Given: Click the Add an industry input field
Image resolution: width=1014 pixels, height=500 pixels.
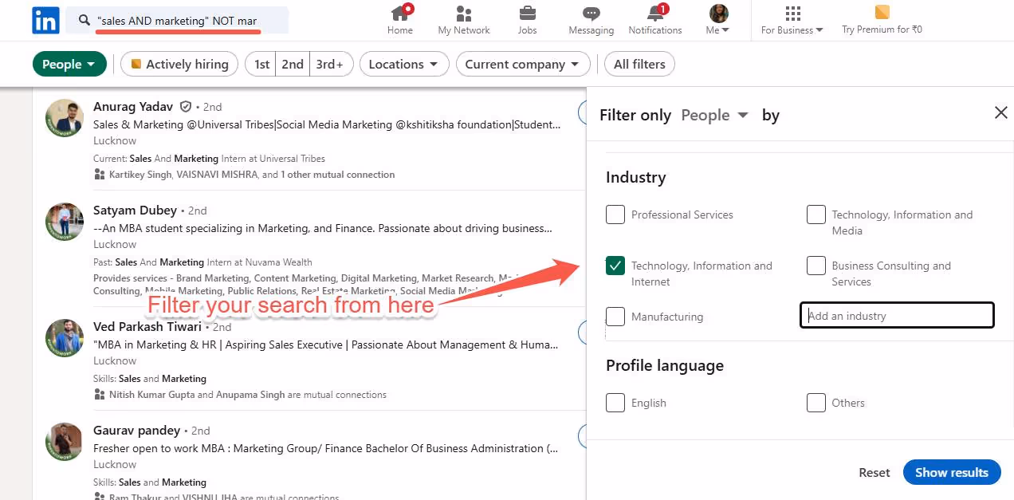Looking at the screenshot, I should point(896,315).
